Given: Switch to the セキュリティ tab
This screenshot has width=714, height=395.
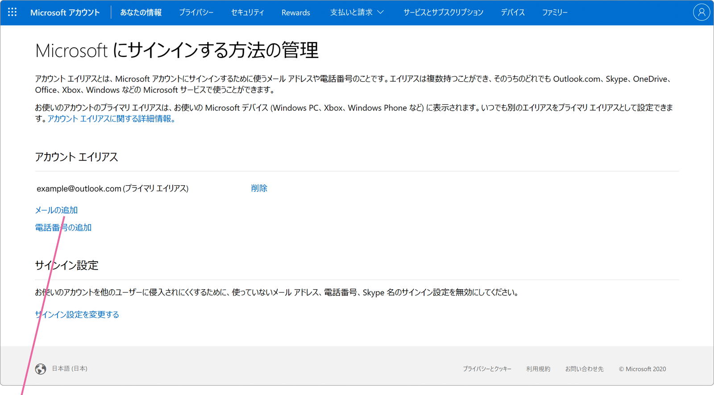Looking at the screenshot, I should pyautogui.click(x=248, y=12).
